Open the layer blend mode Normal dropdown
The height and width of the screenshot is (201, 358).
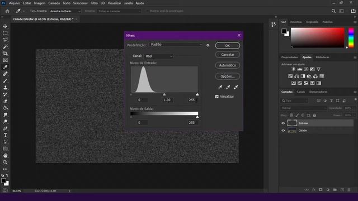tap(303, 108)
